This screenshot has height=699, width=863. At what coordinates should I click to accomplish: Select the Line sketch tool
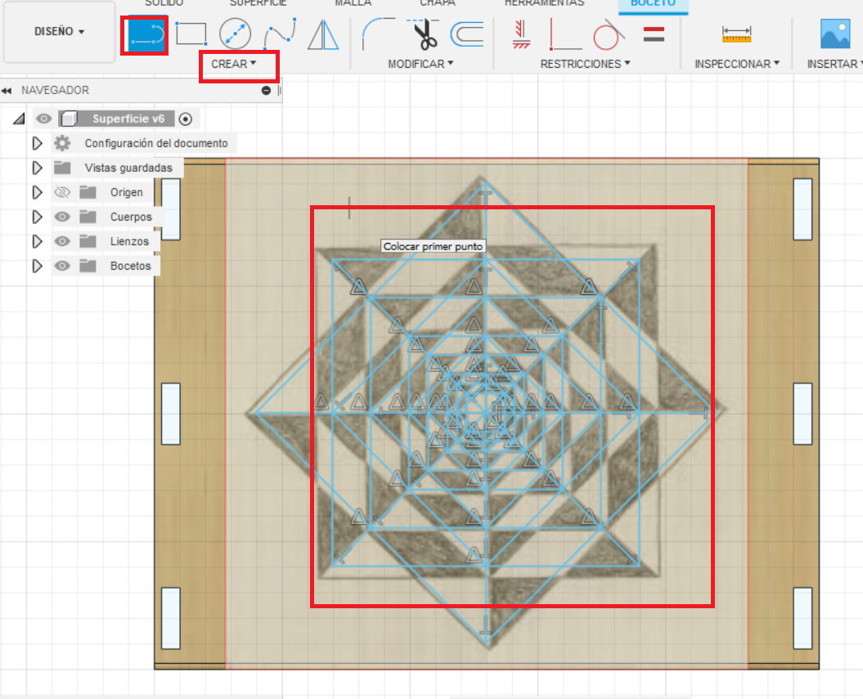coord(146,35)
